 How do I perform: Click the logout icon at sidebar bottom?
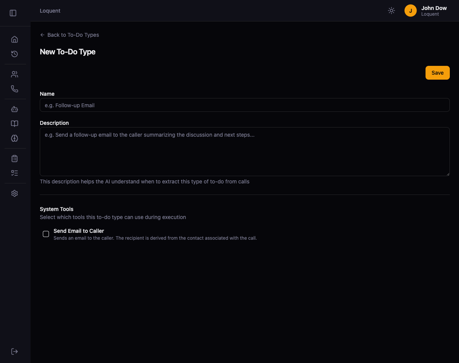click(x=15, y=351)
